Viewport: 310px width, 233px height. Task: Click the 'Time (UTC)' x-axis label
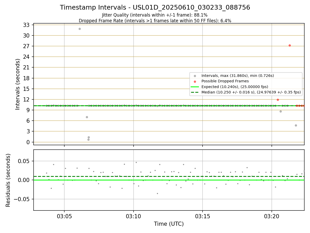click(169, 224)
